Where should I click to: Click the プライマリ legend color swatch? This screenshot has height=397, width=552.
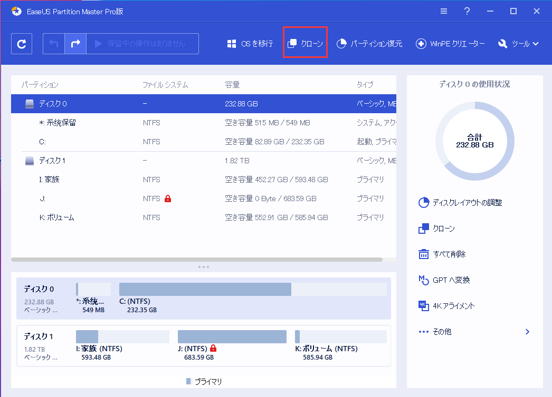tap(188, 381)
